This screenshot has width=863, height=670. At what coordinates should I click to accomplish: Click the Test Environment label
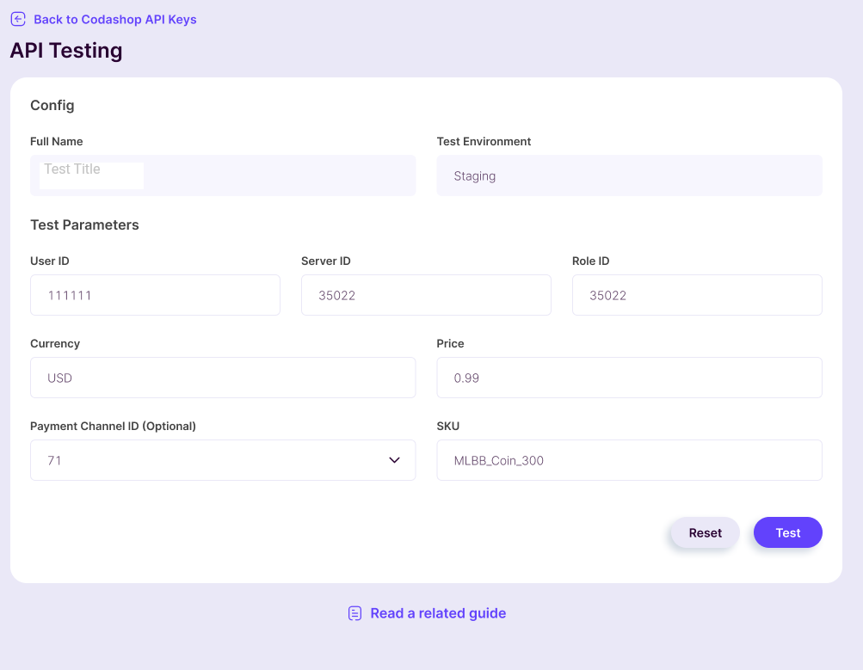tap(484, 141)
